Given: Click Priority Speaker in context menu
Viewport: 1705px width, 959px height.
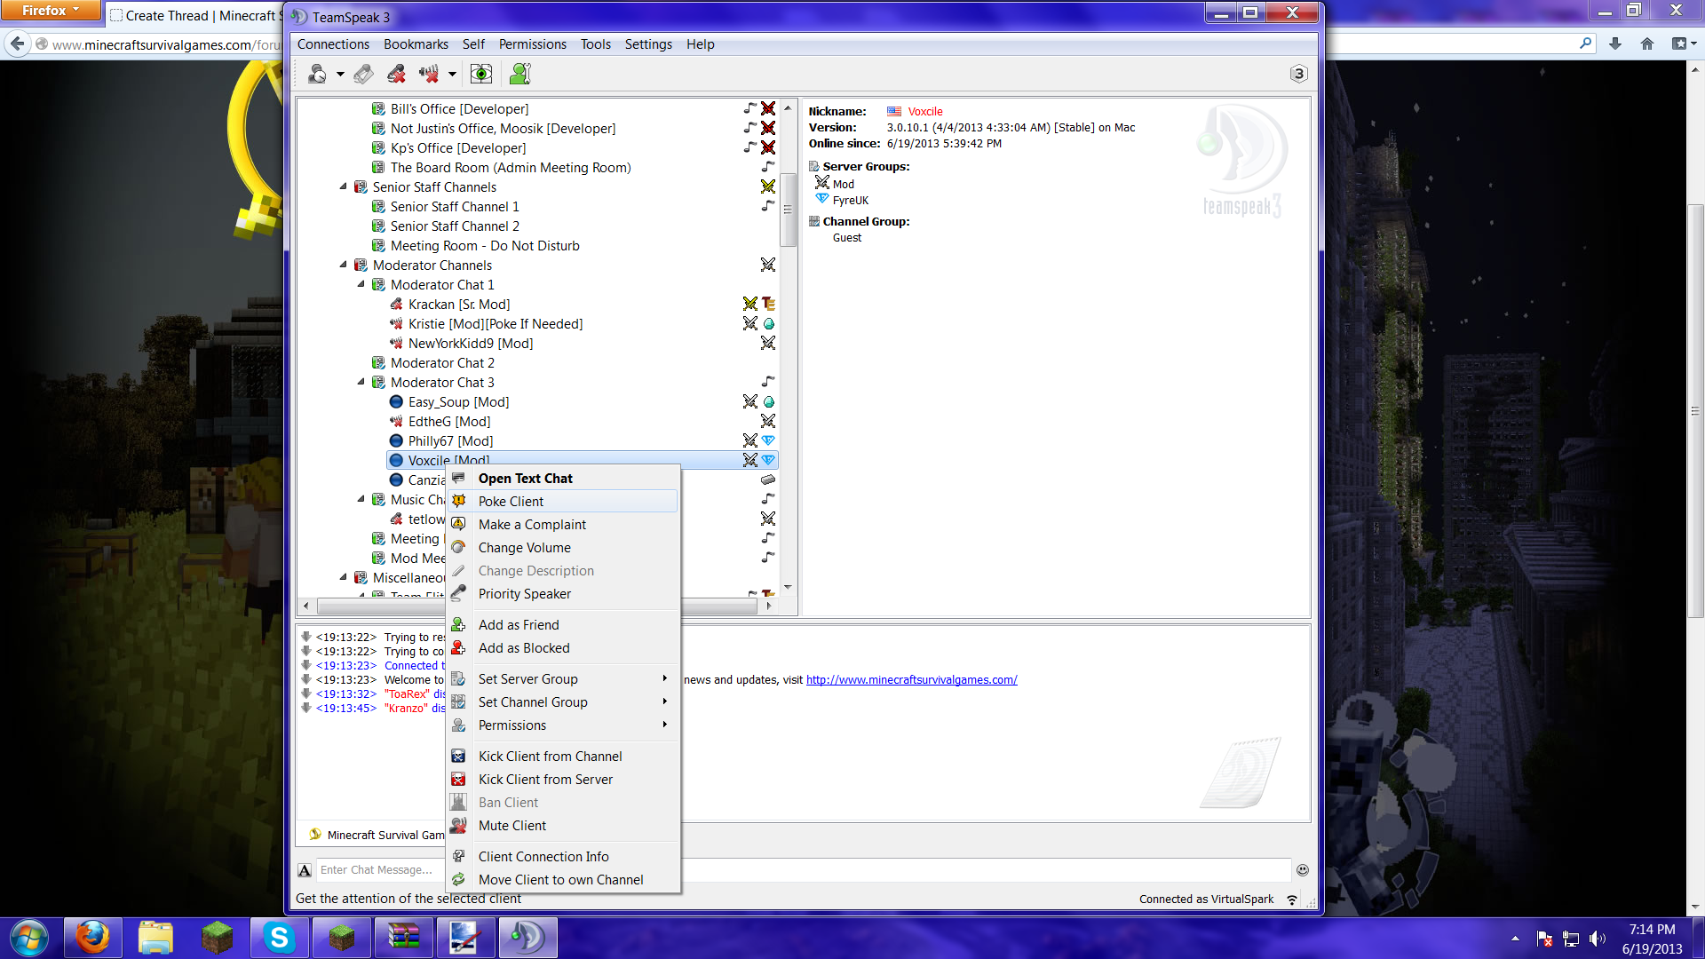Looking at the screenshot, I should (x=563, y=594).
